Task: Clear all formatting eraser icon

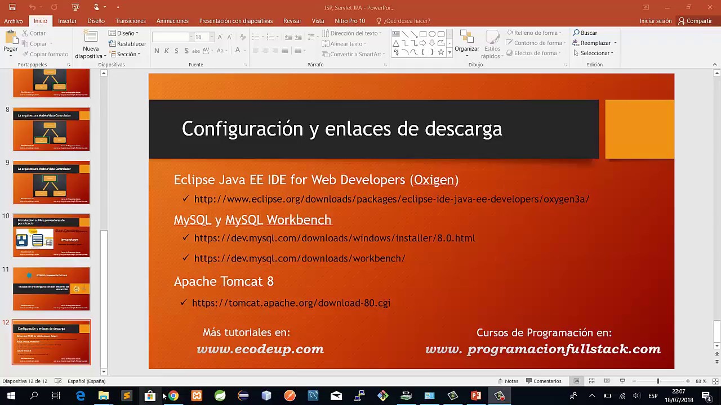Action: pos(243,37)
